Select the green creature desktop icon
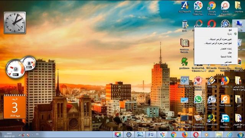The image size is (245, 138). point(185,63)
